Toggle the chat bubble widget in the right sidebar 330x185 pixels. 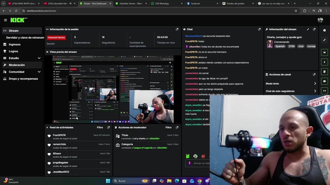[x=324, y=81]
